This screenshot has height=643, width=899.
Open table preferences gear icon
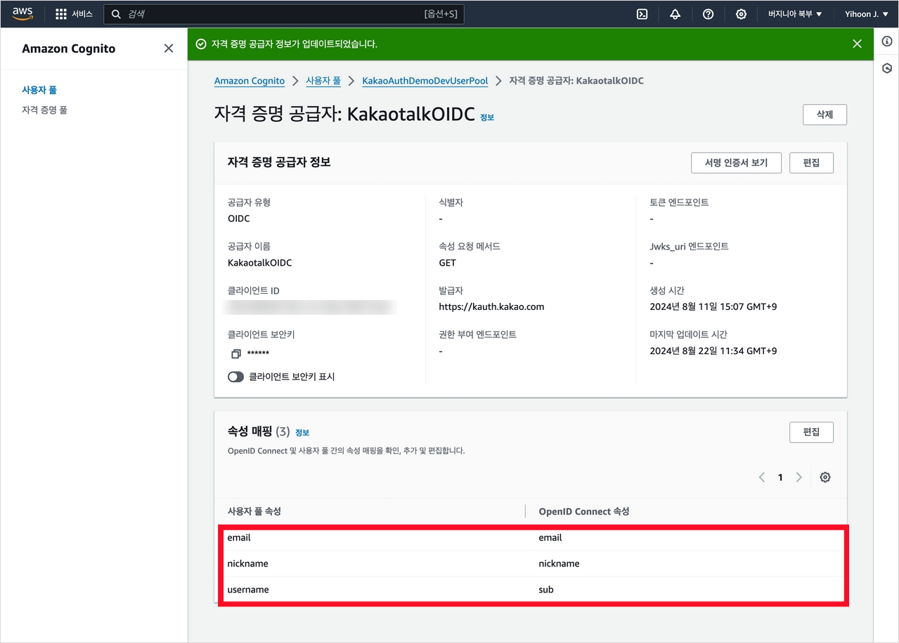click(x=825, y=477)
